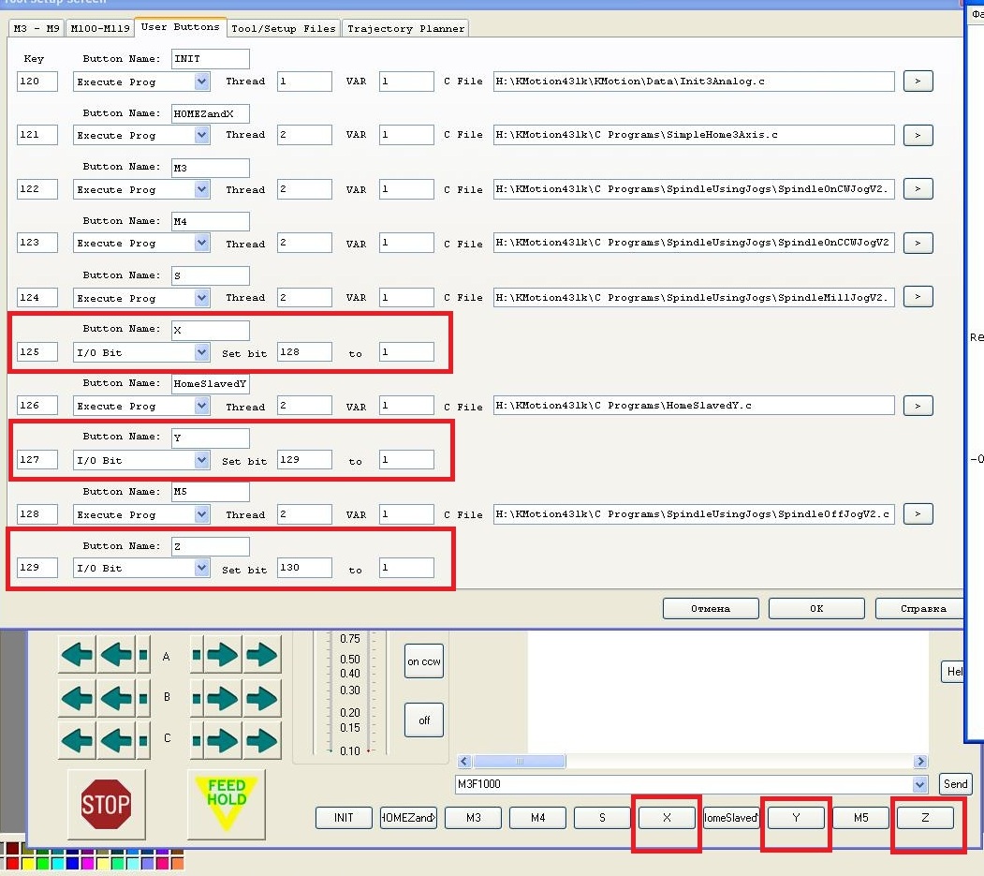
Task: Step axis B left with small square button
Action: pos(143,698)
